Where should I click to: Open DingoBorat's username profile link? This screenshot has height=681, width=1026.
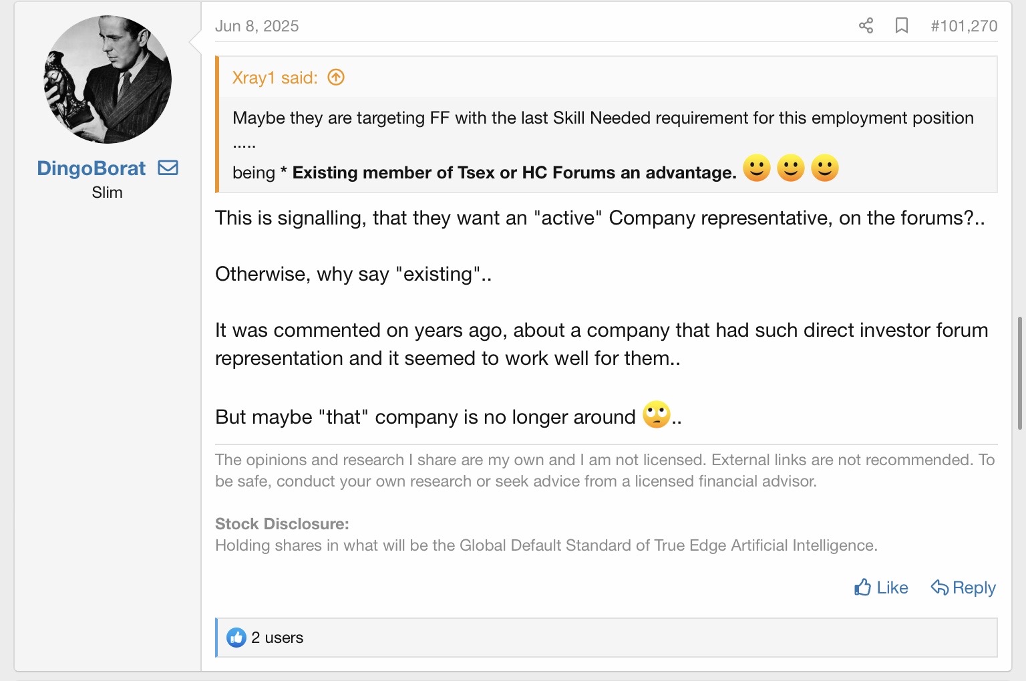tap(91, 168)
